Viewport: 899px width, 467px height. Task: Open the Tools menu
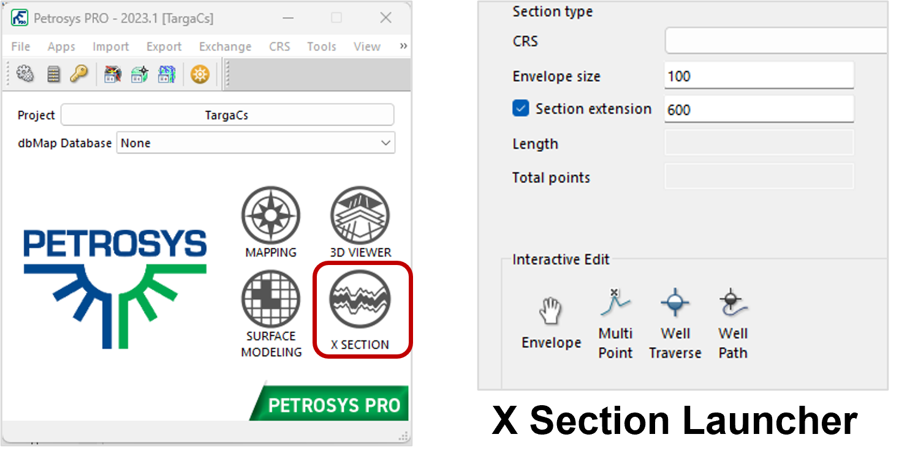click(321, 47)
